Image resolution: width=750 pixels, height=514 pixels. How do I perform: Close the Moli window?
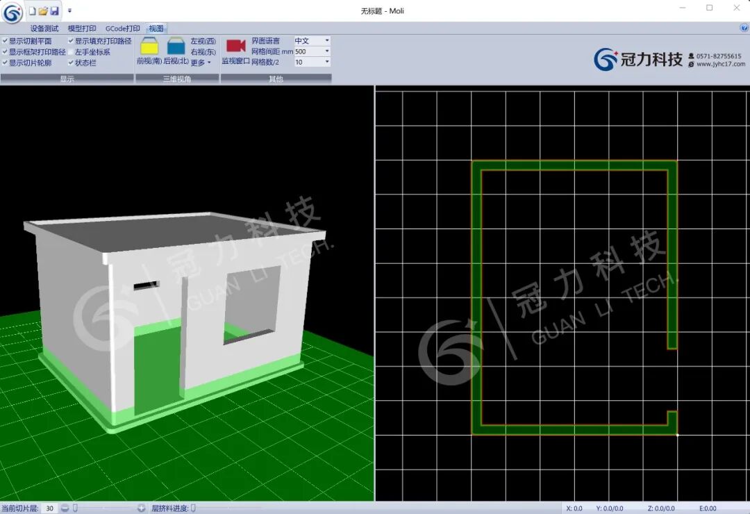tap(737, 8)
